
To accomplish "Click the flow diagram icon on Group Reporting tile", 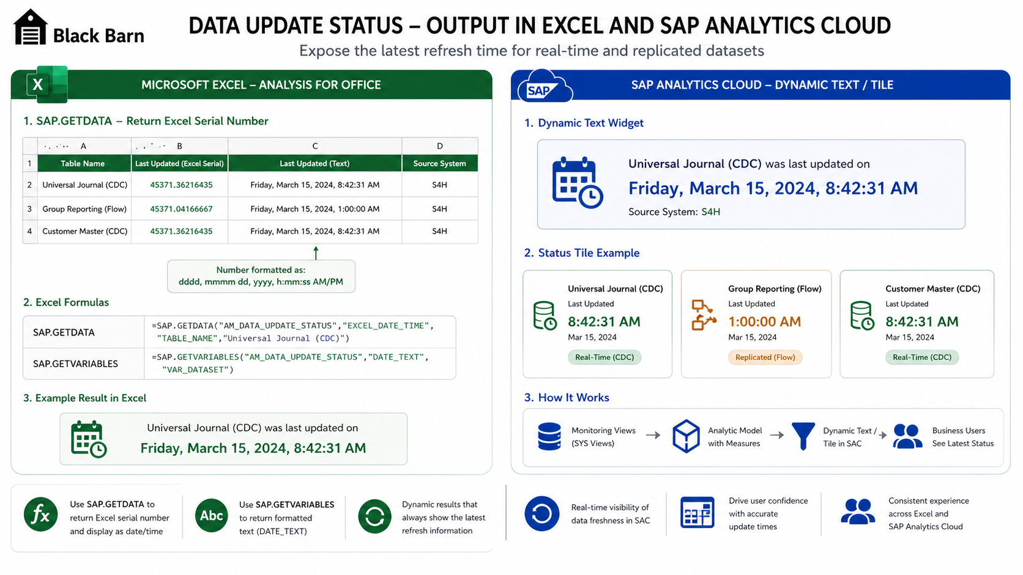I will click(x=704, y=315).
